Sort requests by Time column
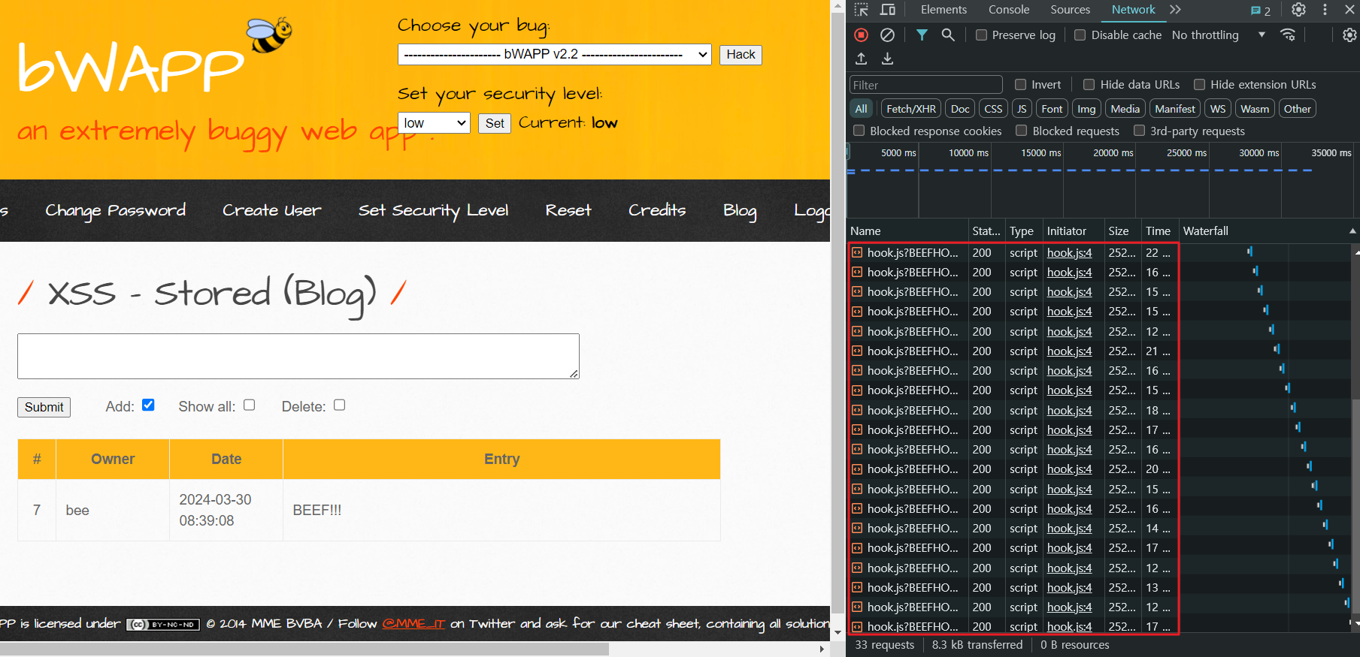 (1159, 231)
